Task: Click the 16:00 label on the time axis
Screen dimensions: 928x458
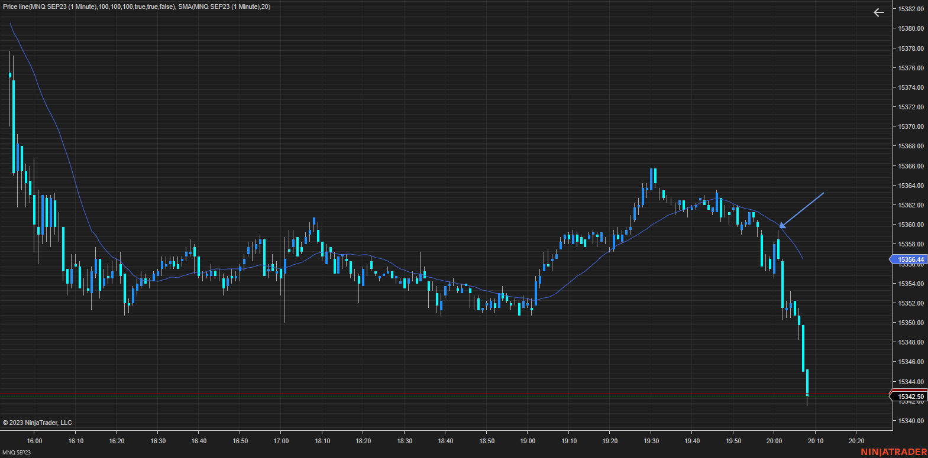Action: (x=35, y=441)
